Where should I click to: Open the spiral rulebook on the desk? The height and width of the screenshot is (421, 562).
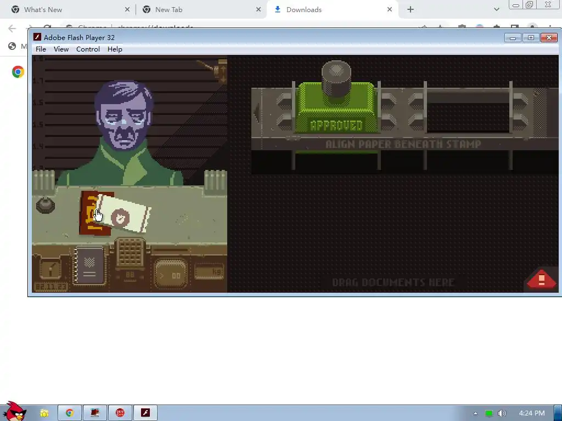(x=89, y=266)
